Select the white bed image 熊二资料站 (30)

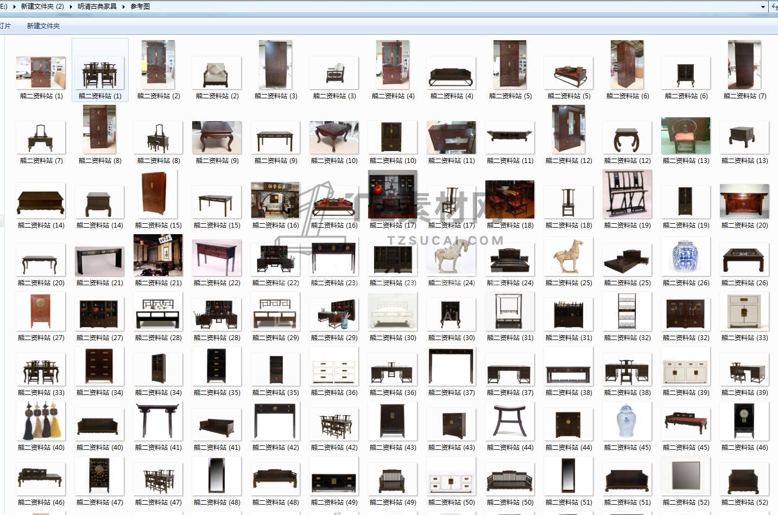tap(393, 311)
